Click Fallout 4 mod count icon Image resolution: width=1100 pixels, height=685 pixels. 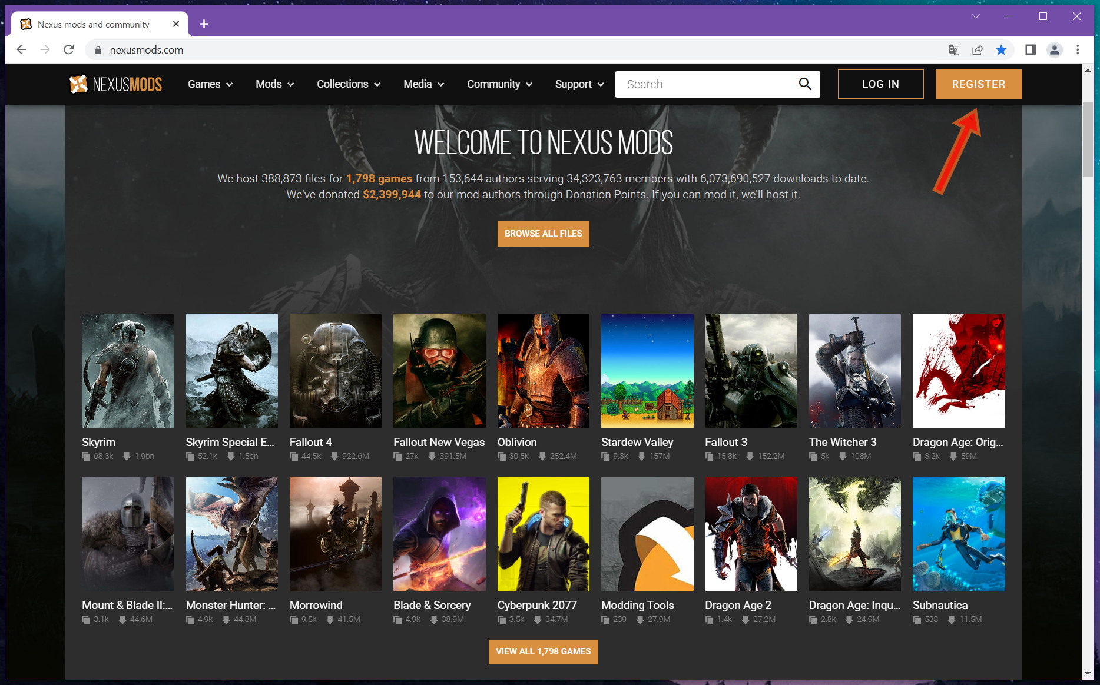(x=294, y=457)
